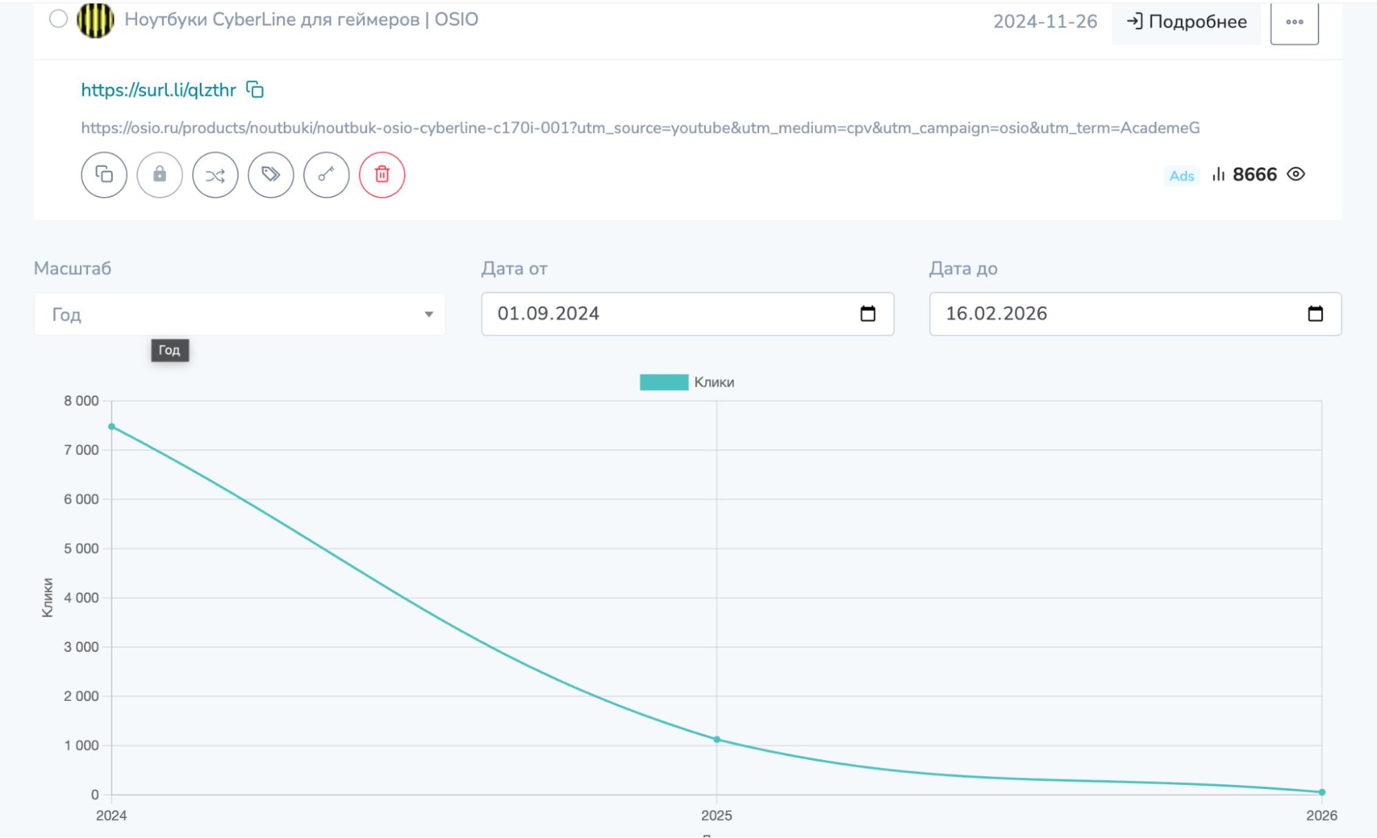1377x838 pixels.
Task: Select radio button for CyberLine link row
Action: click(59, 19)
